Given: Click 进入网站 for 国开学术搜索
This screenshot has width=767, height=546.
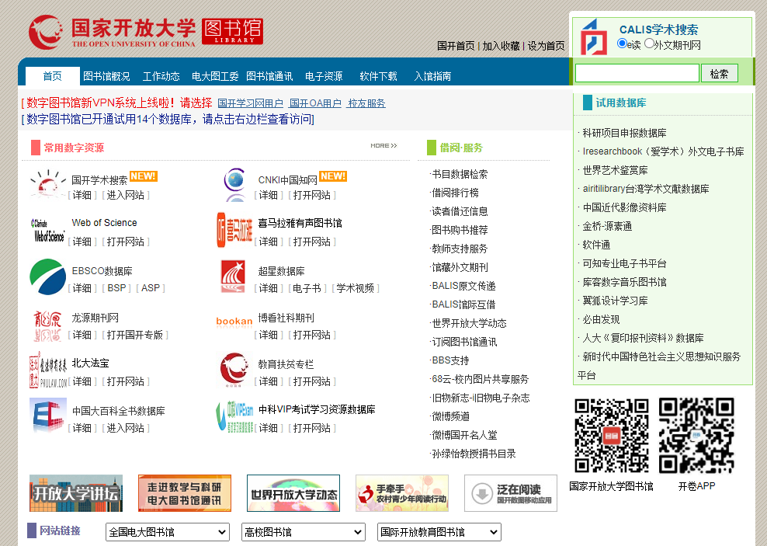Looking at the screenshot, I should point(125,195).
